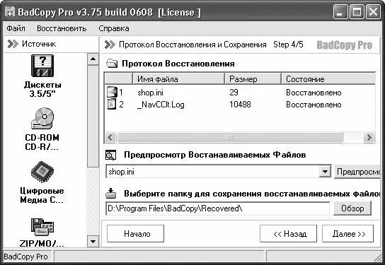Go back with the << Назад button
Viewport: 385px width, 265px height.
click(289, 234)
